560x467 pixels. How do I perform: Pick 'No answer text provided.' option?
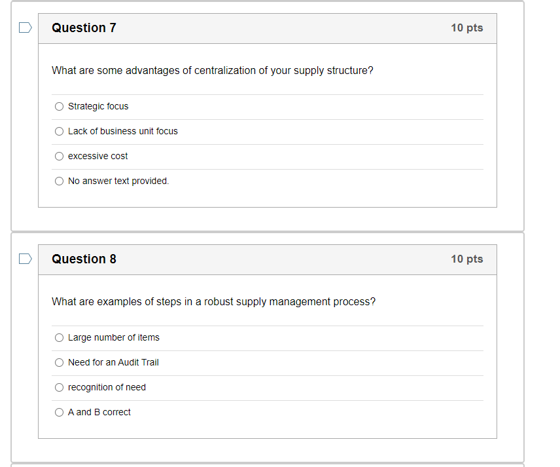60,181
